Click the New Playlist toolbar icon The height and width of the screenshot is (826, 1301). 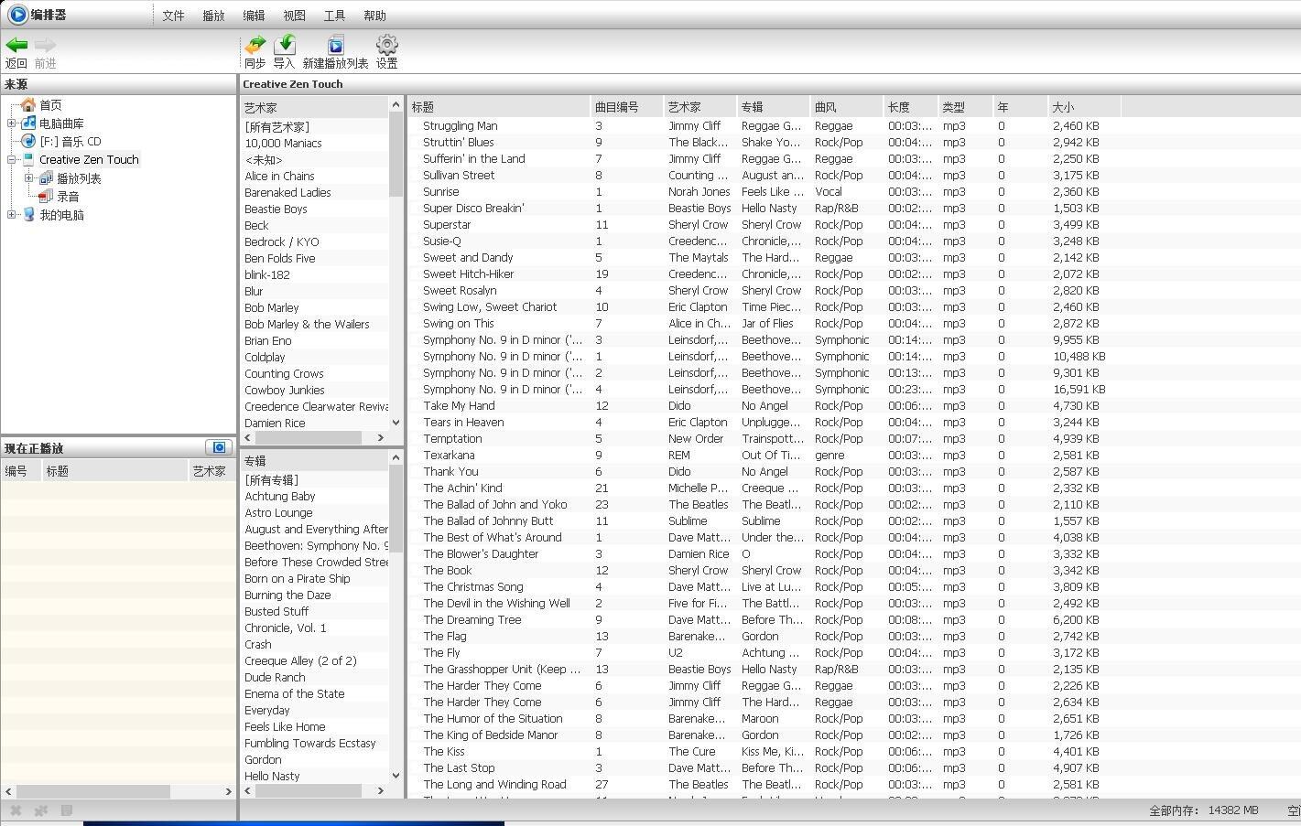coord(336,44)
